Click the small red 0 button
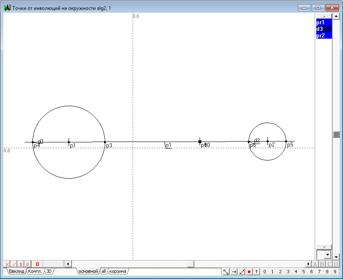This screenshot has width=343, height=279. [28, 264]
